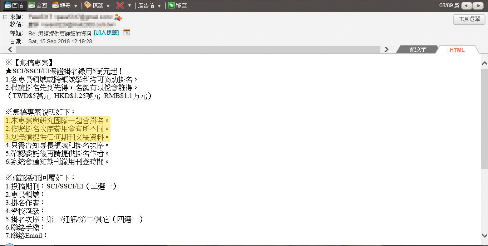The image size is (488, 246).
Task: Click the line 1.各專長領域或跨領域學科均可協助掛名。
Action: 72,79
